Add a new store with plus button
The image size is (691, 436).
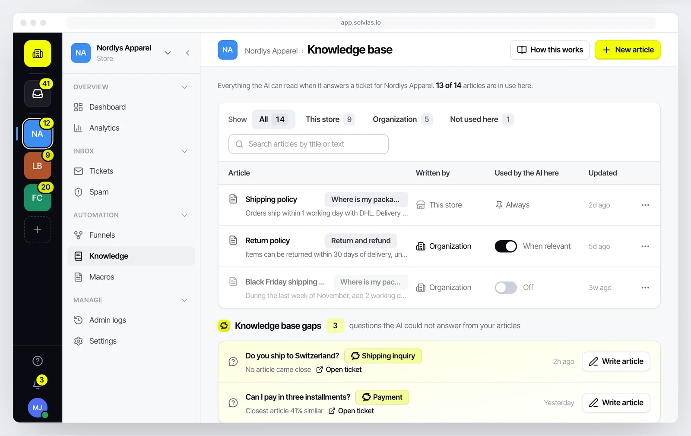coord(38,230)
